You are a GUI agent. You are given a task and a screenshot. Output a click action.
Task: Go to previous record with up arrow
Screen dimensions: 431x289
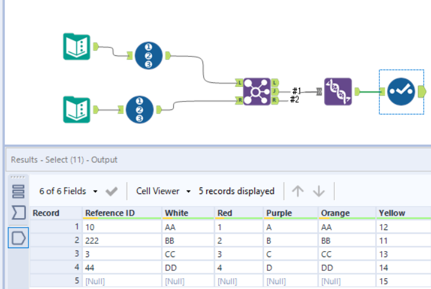click(298, 191)
